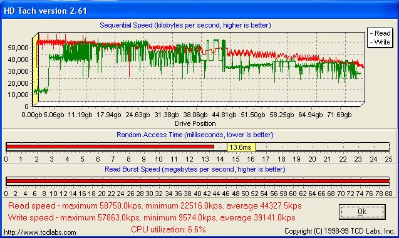Image resolution: width=399 pixels, height=238 pixels.
Task: Click the CPU utilization: 6.6% text
Action: 168,229
